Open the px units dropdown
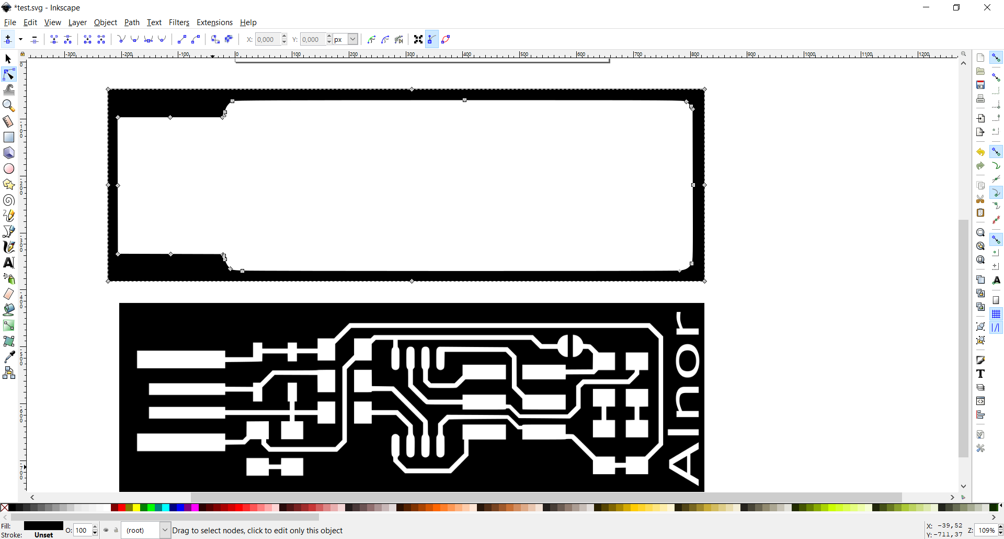 pos(353,39)
